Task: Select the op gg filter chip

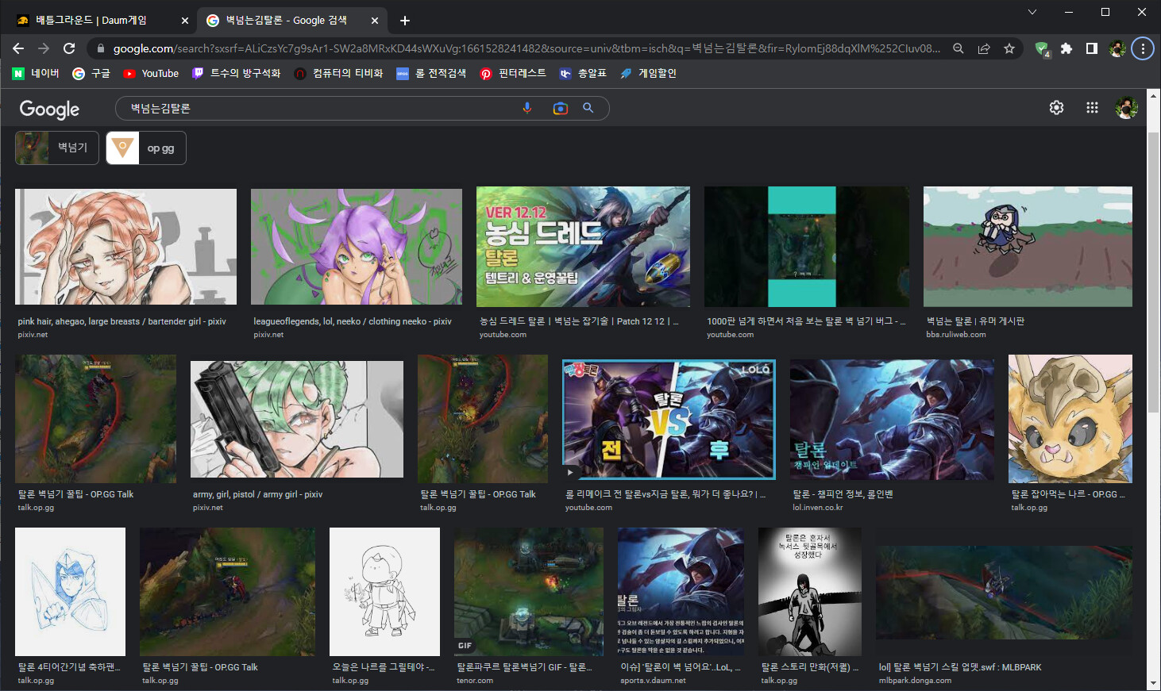Action: 146,148
